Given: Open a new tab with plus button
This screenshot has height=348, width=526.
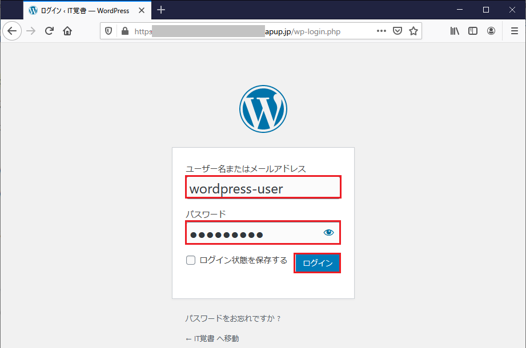Looking at the screenshot, I should click(161, 10).
